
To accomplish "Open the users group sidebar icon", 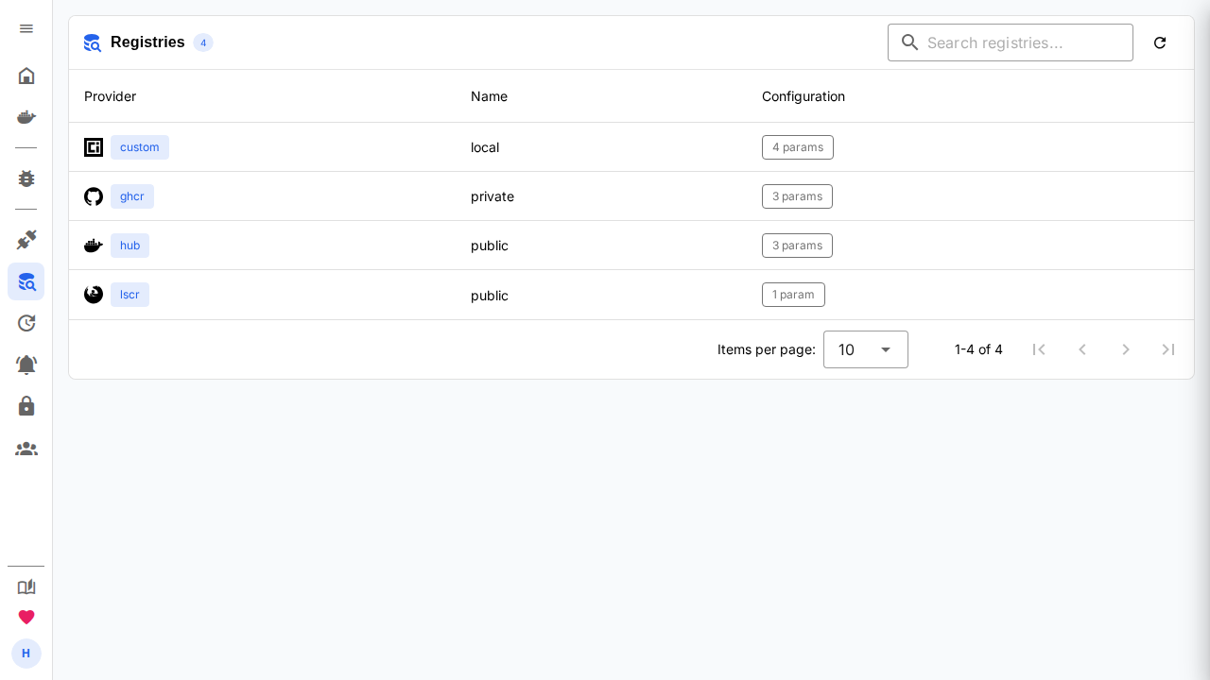I will pos(26,449).
